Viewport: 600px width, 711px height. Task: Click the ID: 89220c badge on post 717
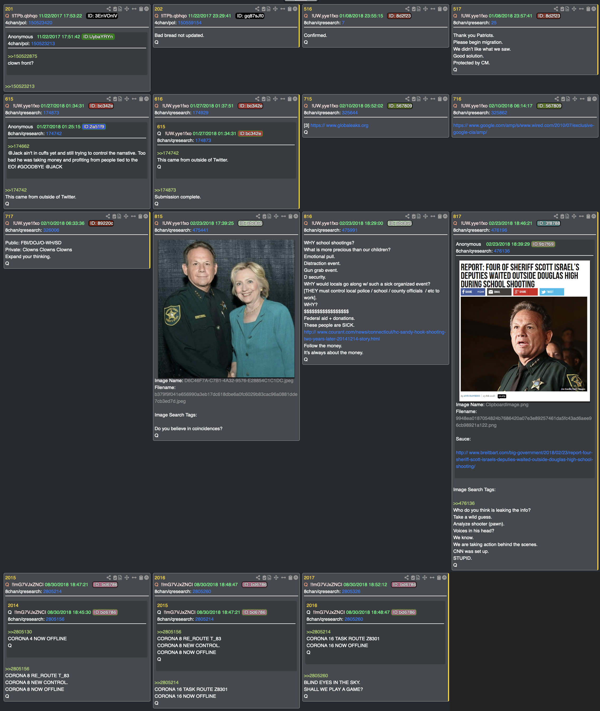click(x=101, y=223)
